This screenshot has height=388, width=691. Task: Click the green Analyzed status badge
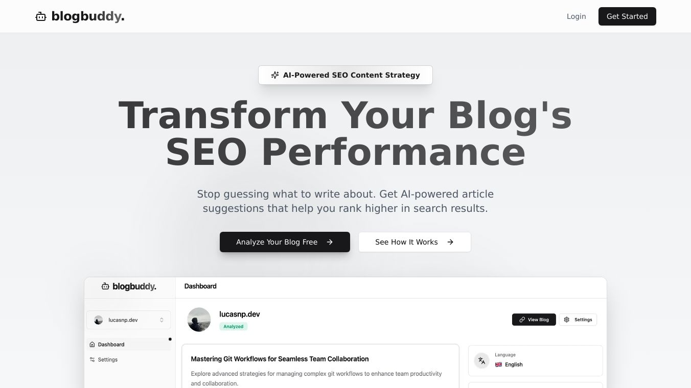[x=234, y=326]
